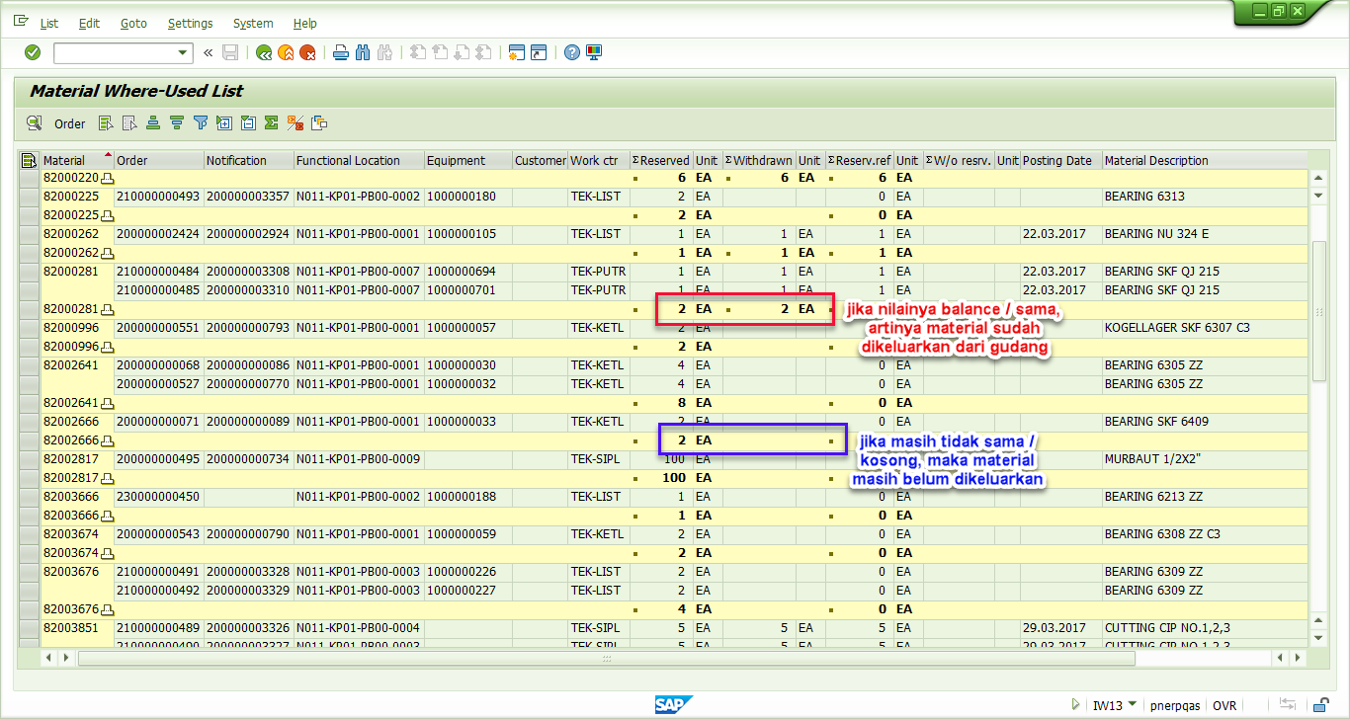Create a new session icon
Viewport: 1350px width, 719px height.
point(516,52)
